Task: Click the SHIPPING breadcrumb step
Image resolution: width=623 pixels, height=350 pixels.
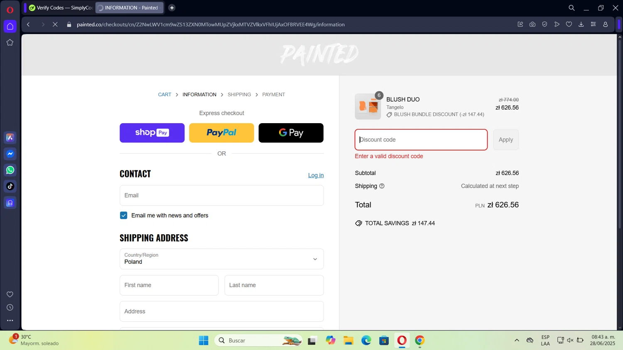Action: (x=239, y=95)
